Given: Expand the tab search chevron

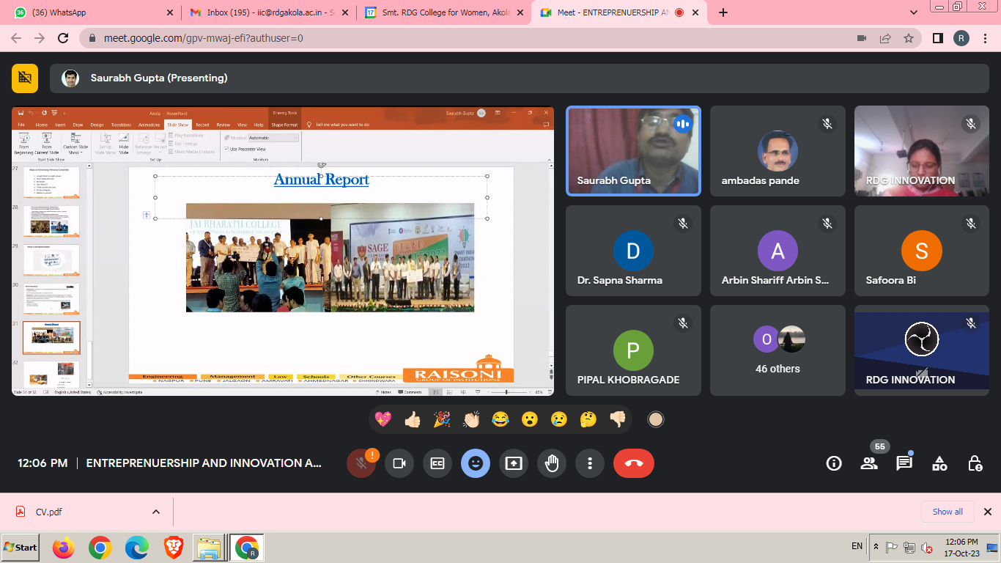Looking at the screenshot, I should tap(913, 12).
